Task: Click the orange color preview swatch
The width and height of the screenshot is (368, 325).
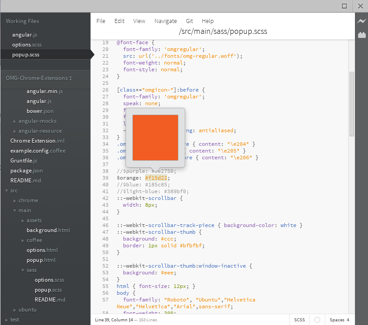Action: pos(155,138)
